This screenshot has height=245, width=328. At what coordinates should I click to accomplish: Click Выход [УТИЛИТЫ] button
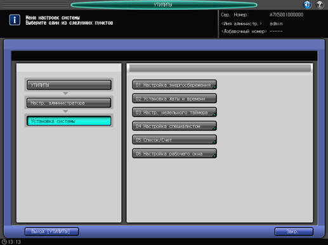[52, 232]
